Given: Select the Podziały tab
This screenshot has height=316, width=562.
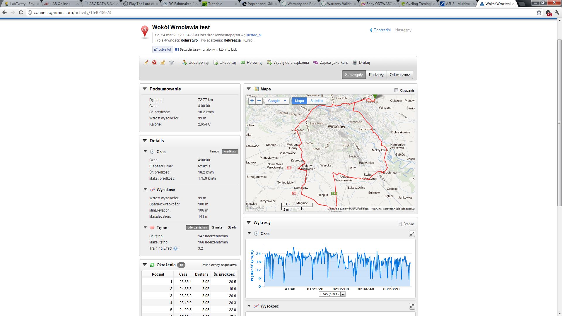Looking at the screenshot, I should pyautogui.click(x=376, y=75).
